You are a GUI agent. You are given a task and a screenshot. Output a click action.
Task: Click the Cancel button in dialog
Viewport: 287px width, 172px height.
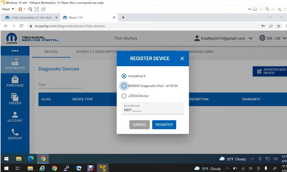(139, 125)
